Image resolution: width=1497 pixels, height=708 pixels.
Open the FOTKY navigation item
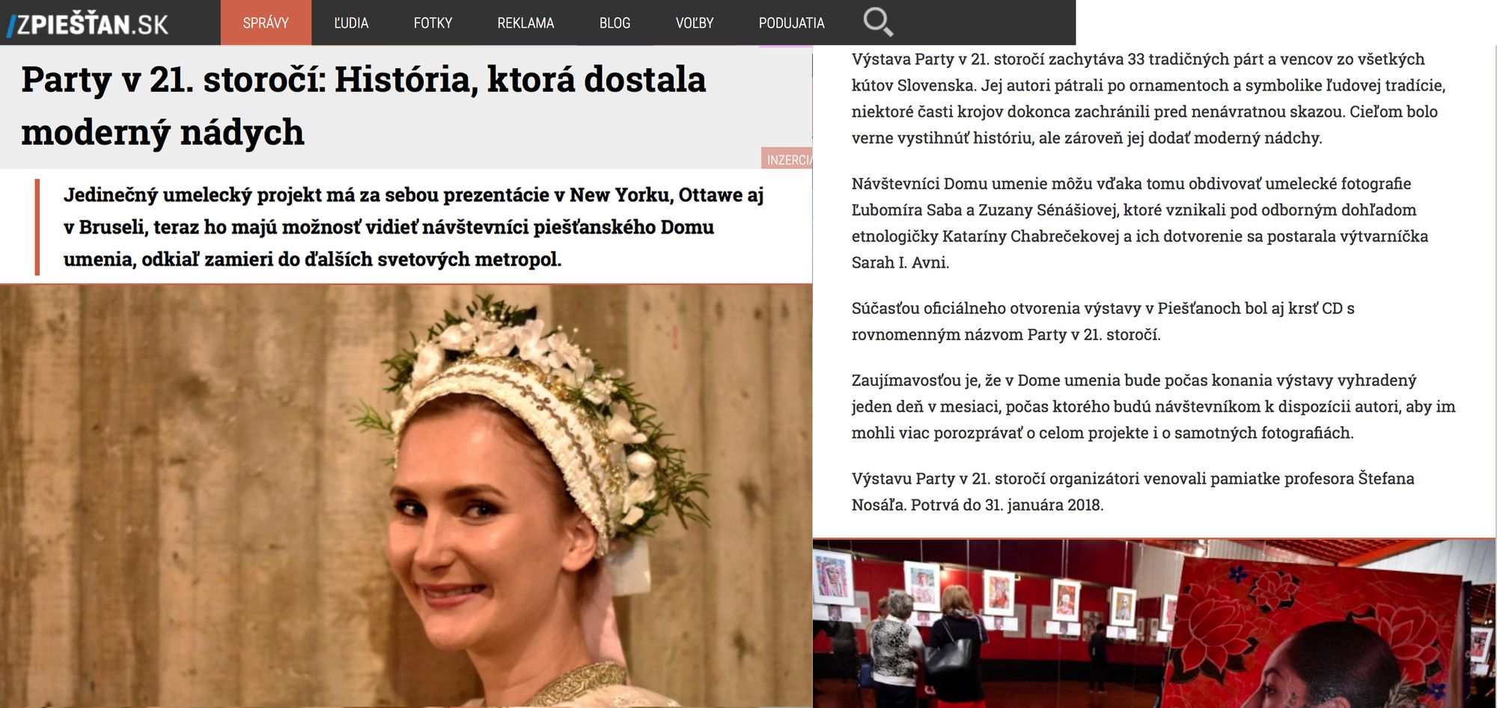click(x=433, y=22)
